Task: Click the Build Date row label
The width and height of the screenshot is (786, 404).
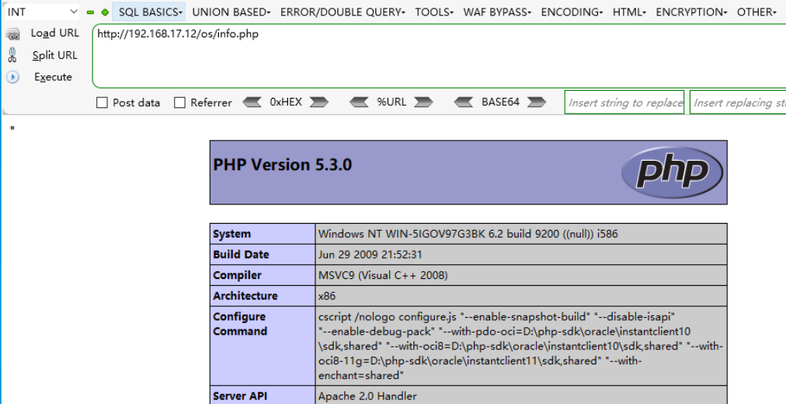Action: tap(241, 255)
